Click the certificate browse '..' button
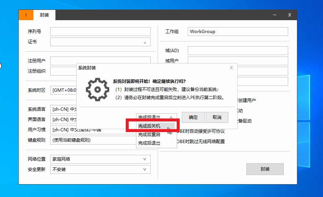 (145, 42)
